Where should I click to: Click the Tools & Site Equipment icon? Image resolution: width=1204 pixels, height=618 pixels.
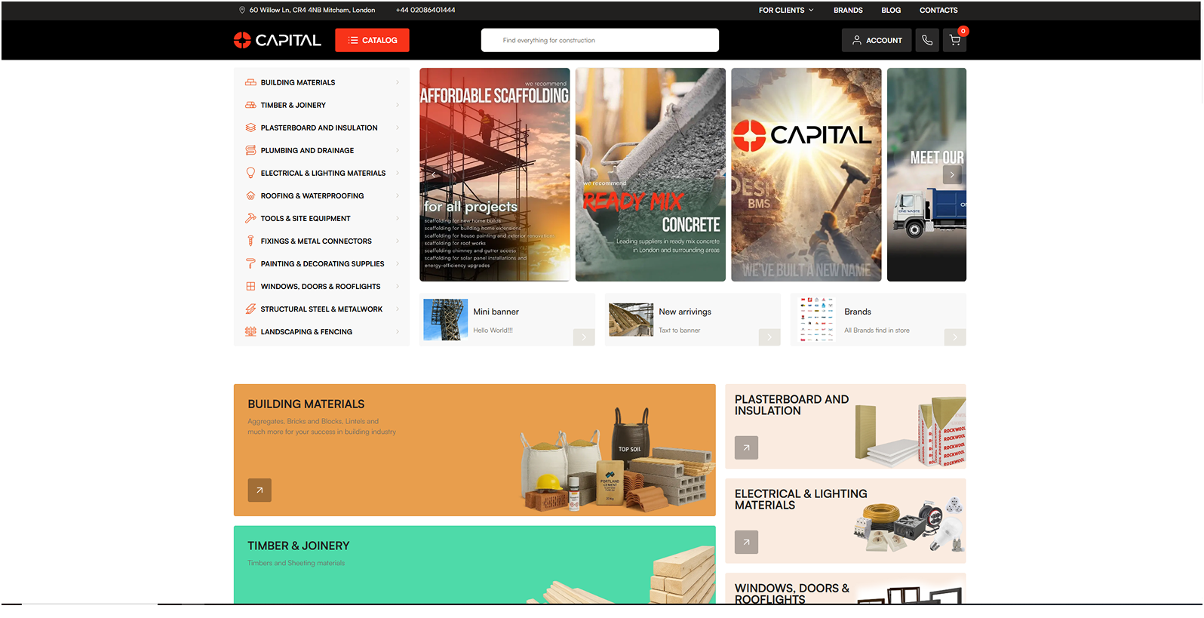pos(250,218)
